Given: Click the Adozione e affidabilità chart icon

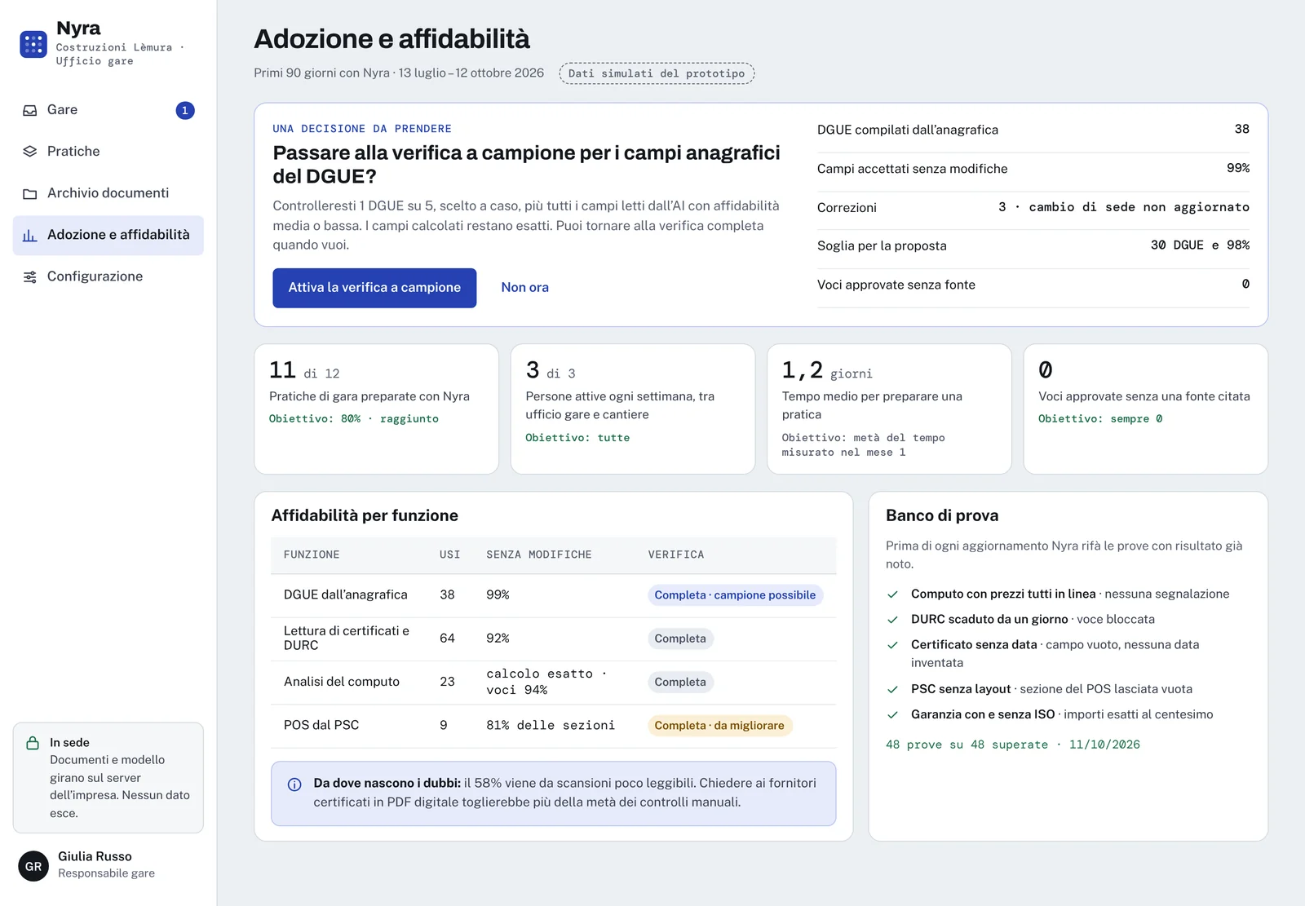Looking at the screenshot, I should (x=30, y=235).
